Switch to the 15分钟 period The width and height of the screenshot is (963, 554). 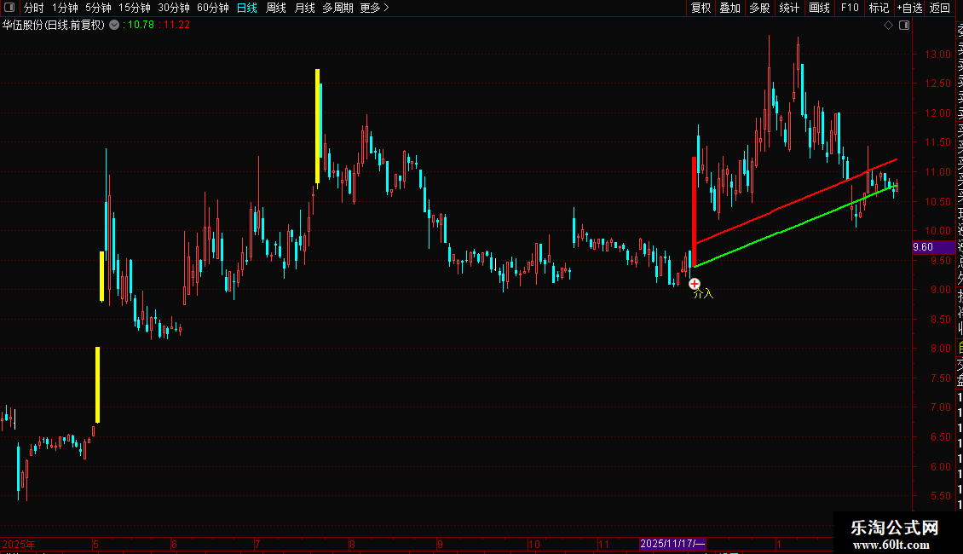135,8
